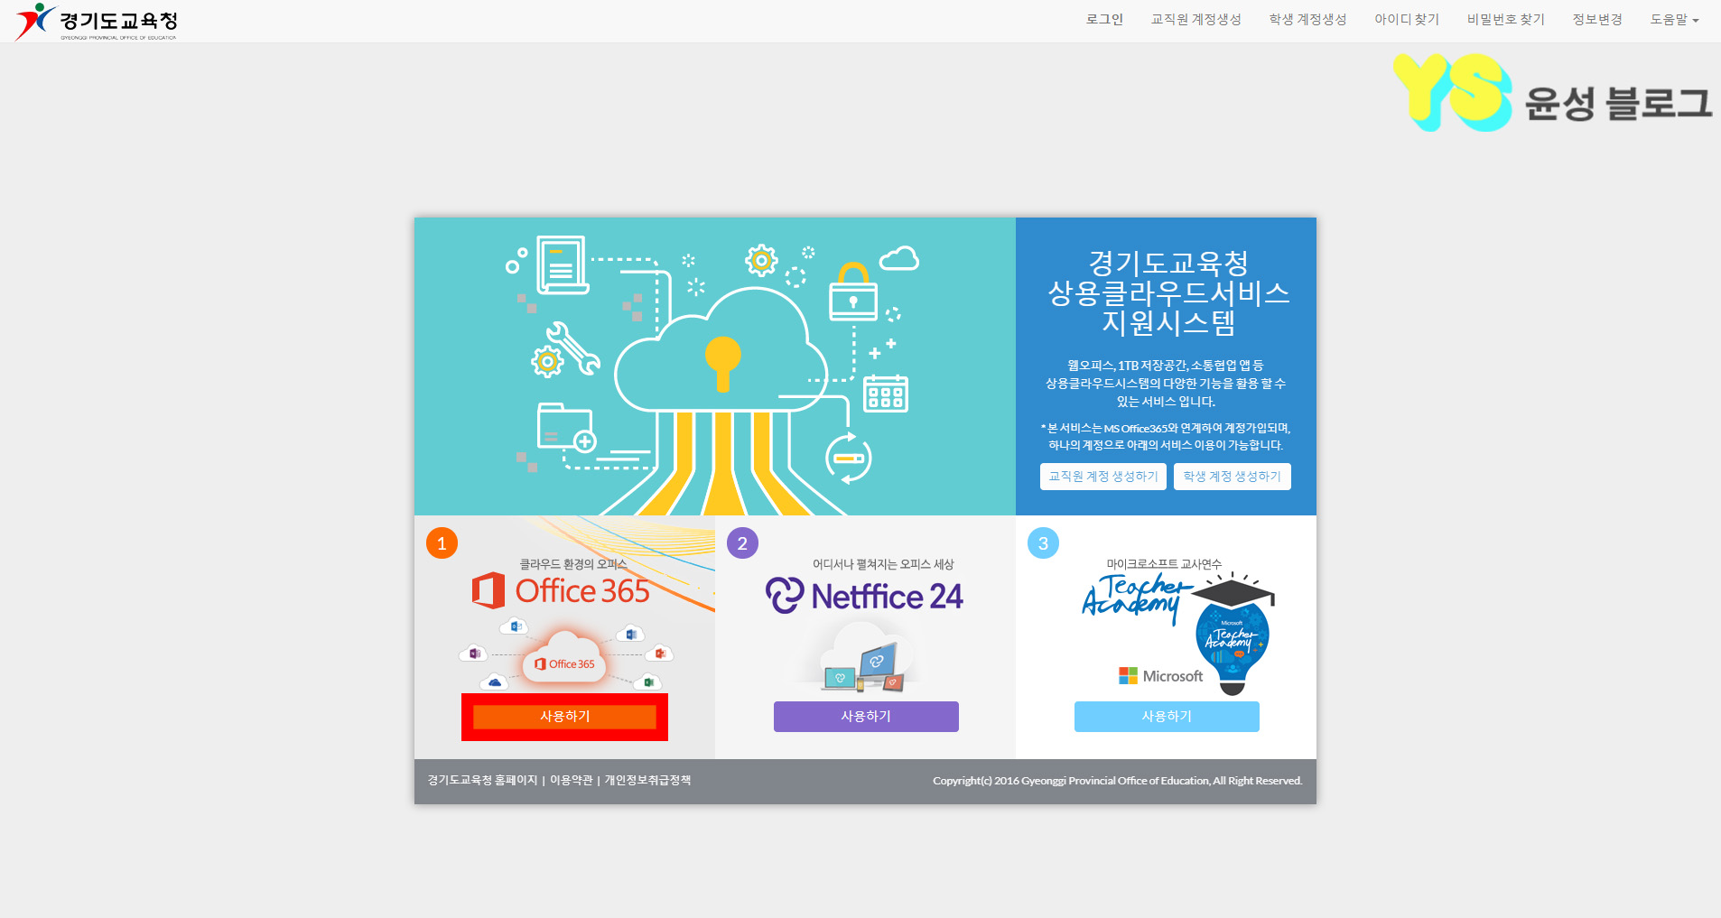This screenshot has height=918, width=1721.
Task: Expand the 도움말 dropdown menu
Action: [x=1674, y=20]
